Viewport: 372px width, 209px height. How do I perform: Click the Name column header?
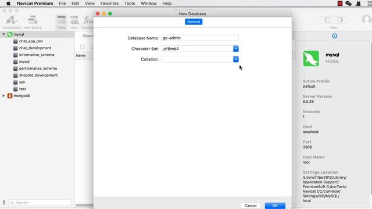[81, 56]
